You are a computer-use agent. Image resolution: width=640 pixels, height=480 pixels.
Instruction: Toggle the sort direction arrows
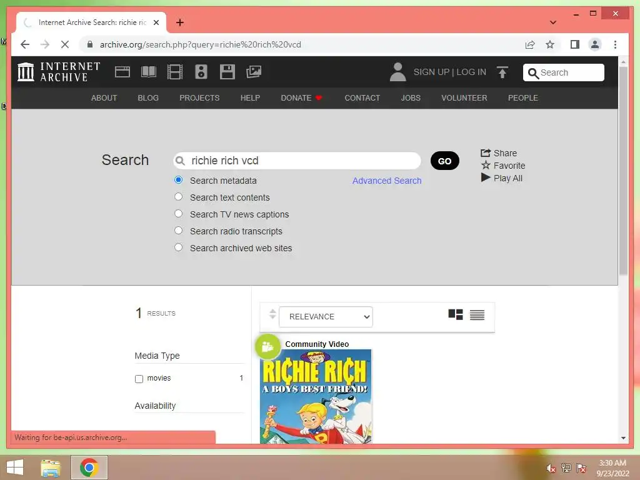tap(272, 314)
